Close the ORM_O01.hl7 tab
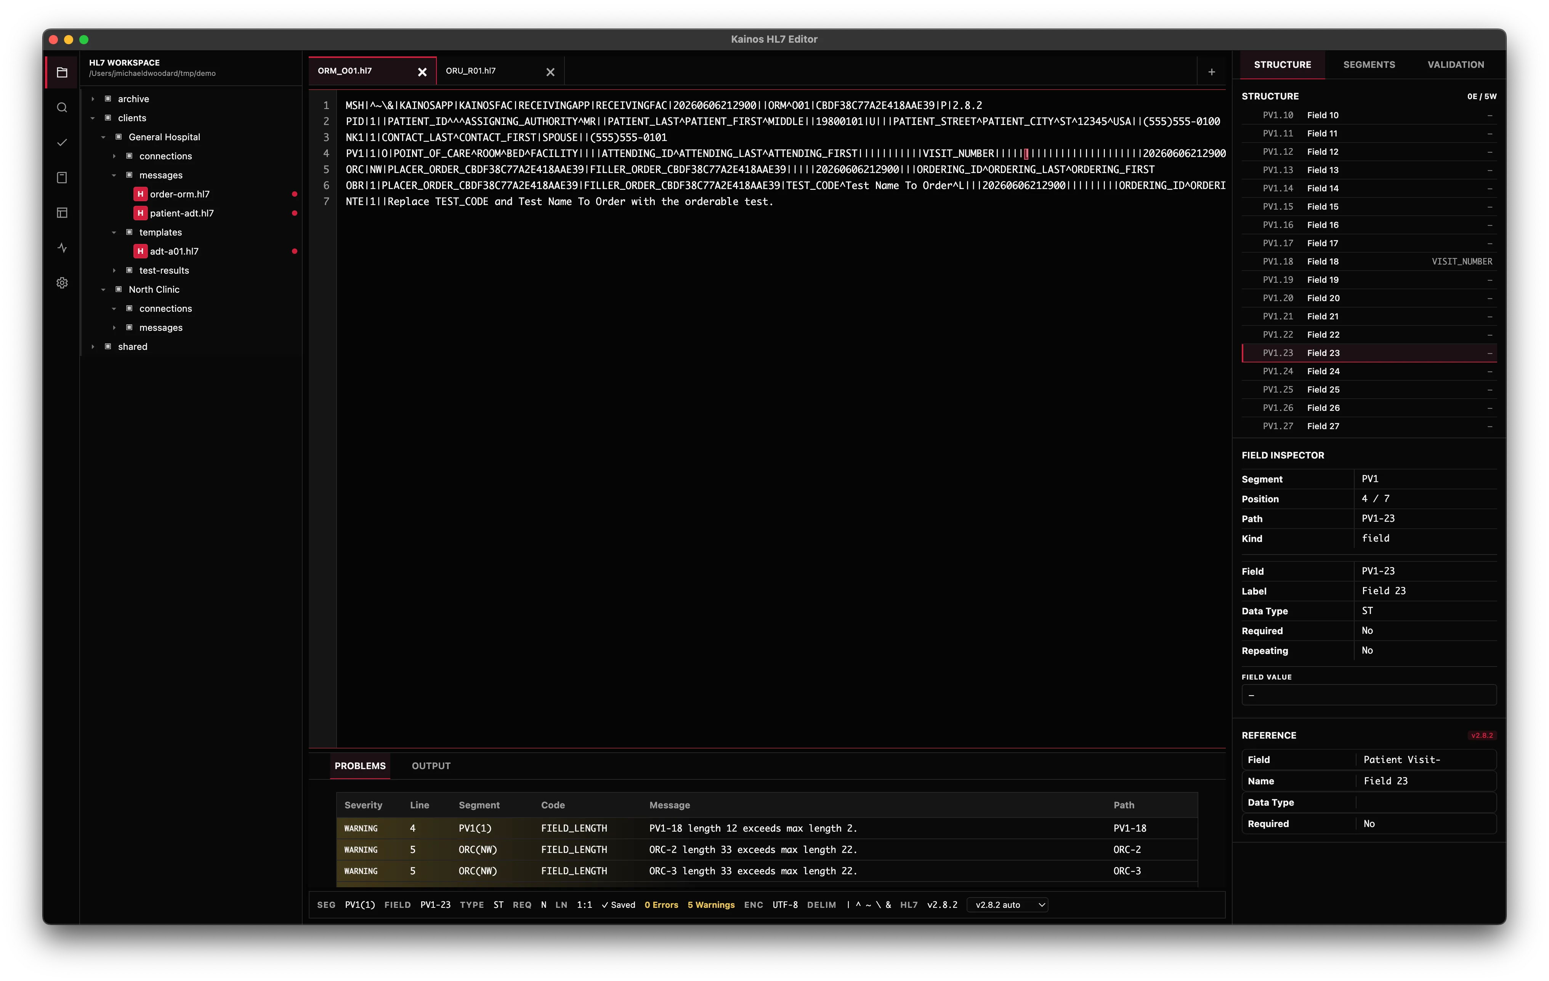 pos(422,71)
